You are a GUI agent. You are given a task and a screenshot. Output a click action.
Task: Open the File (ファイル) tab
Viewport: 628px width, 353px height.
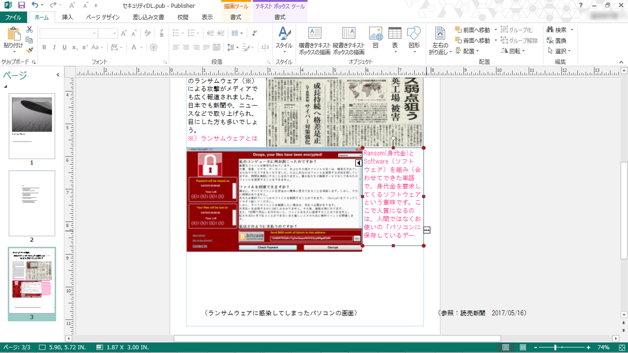13,17
